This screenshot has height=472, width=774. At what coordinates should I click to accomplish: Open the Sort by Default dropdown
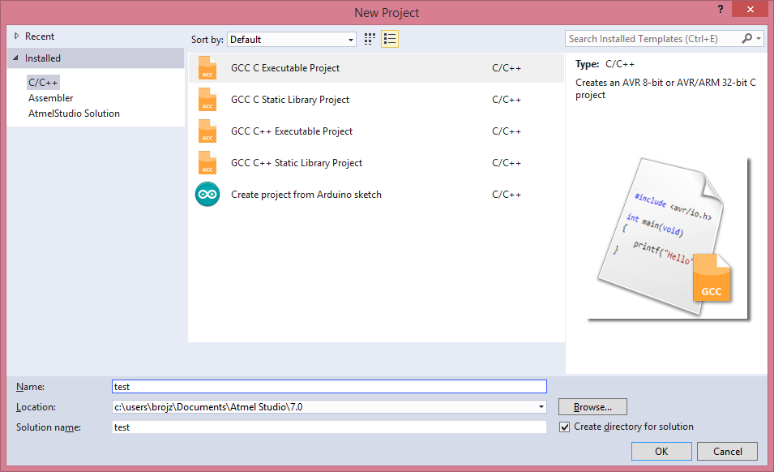[292, 40]
